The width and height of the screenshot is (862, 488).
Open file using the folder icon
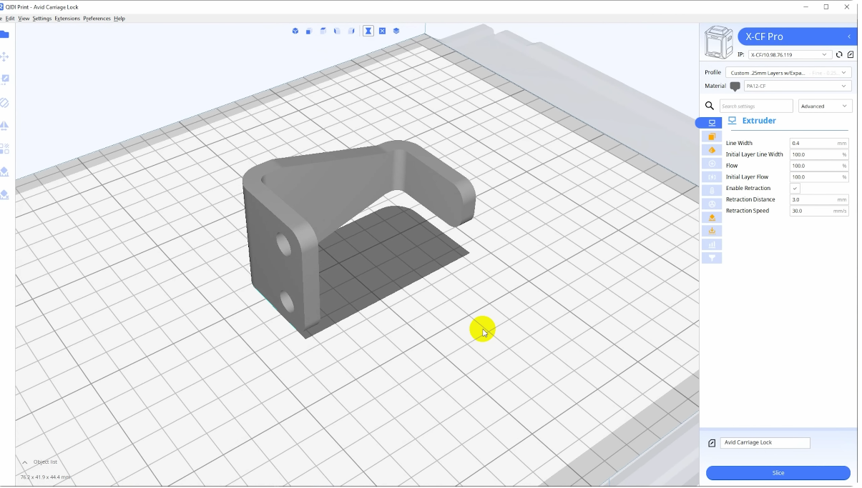click(x=4, y=34)
